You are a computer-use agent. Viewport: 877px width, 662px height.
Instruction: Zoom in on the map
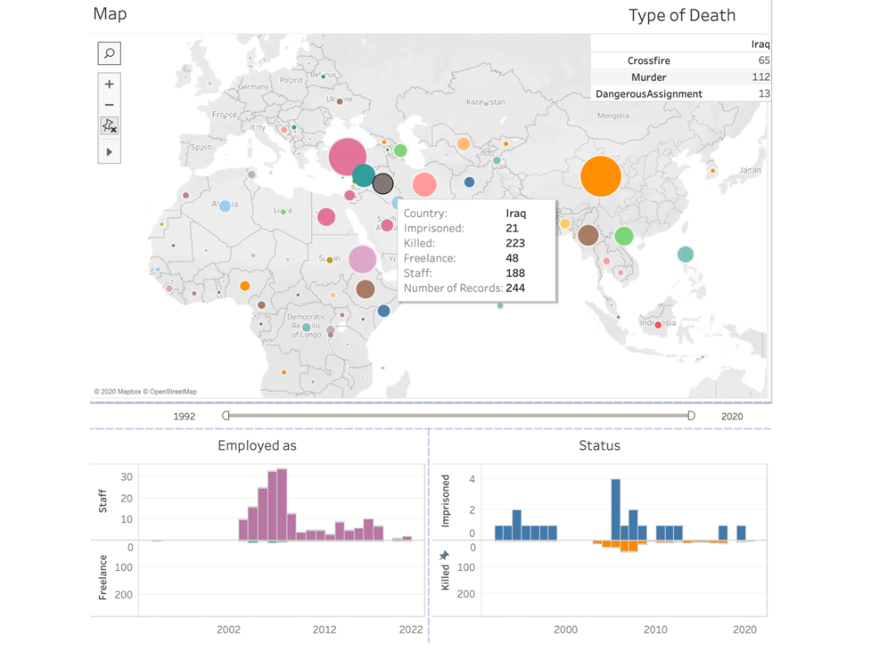pyautogui.click(x=109, y=84)
